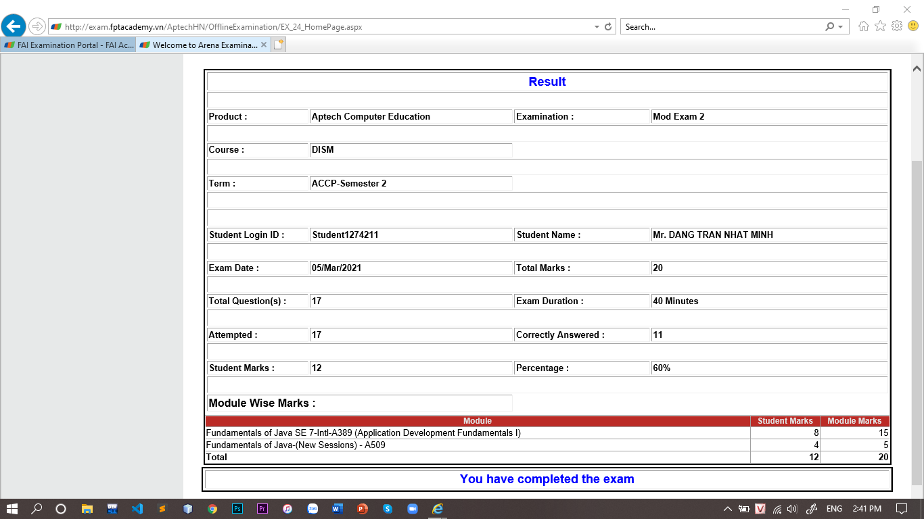Click the Search... box

click(722, 27)
